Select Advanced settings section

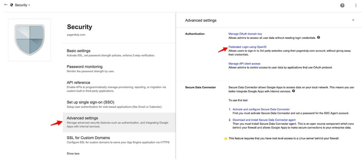(x=82, y=118)
